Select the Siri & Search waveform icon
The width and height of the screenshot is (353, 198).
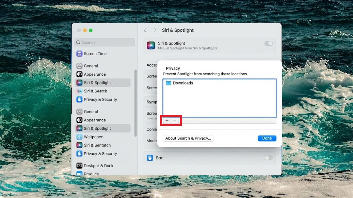coord(79,91)
